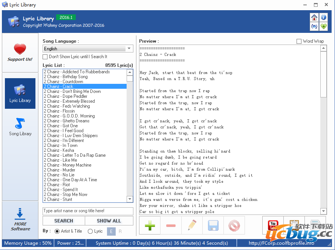Switch to the Song Library tab
The image size is (335, 250).
(x=20, y=127)
